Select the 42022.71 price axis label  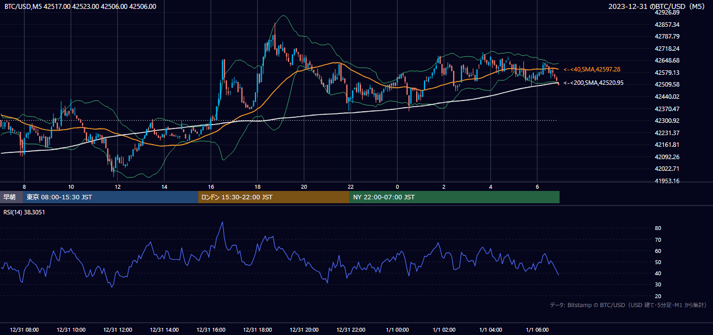[667, 169]
